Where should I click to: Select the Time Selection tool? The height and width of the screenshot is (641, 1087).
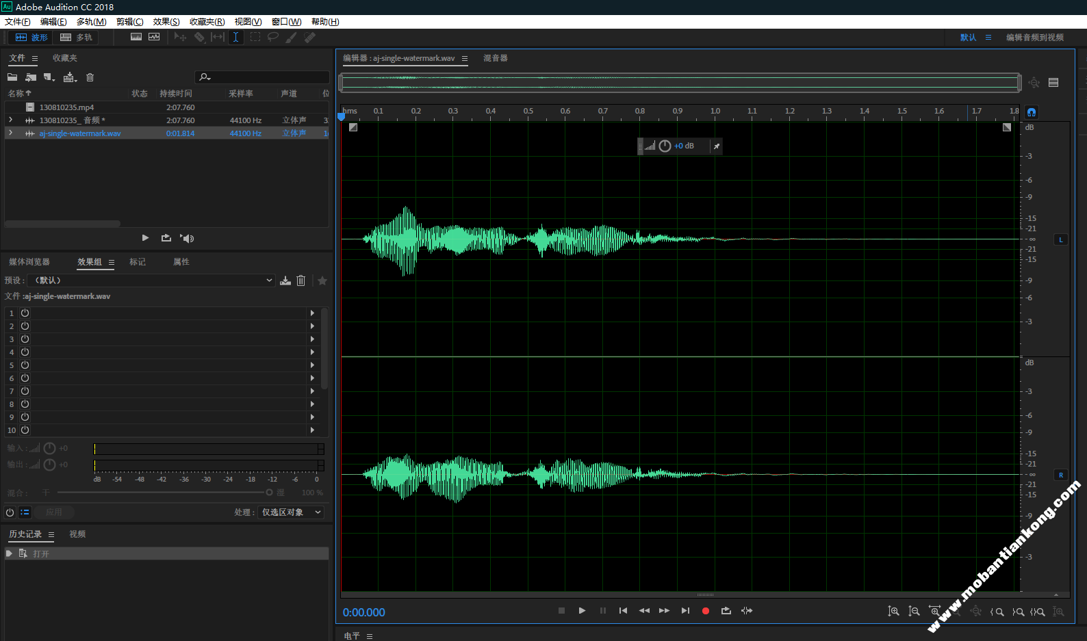point(235,37)
